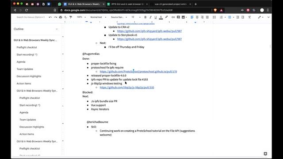Screen dimensions: 283x159
Task: Toggle the numbered list
Action: point(221,17)
